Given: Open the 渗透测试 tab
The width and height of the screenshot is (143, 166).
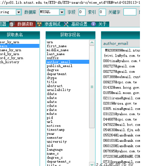Looking at the screenshot, I should [x=52, y=24].
